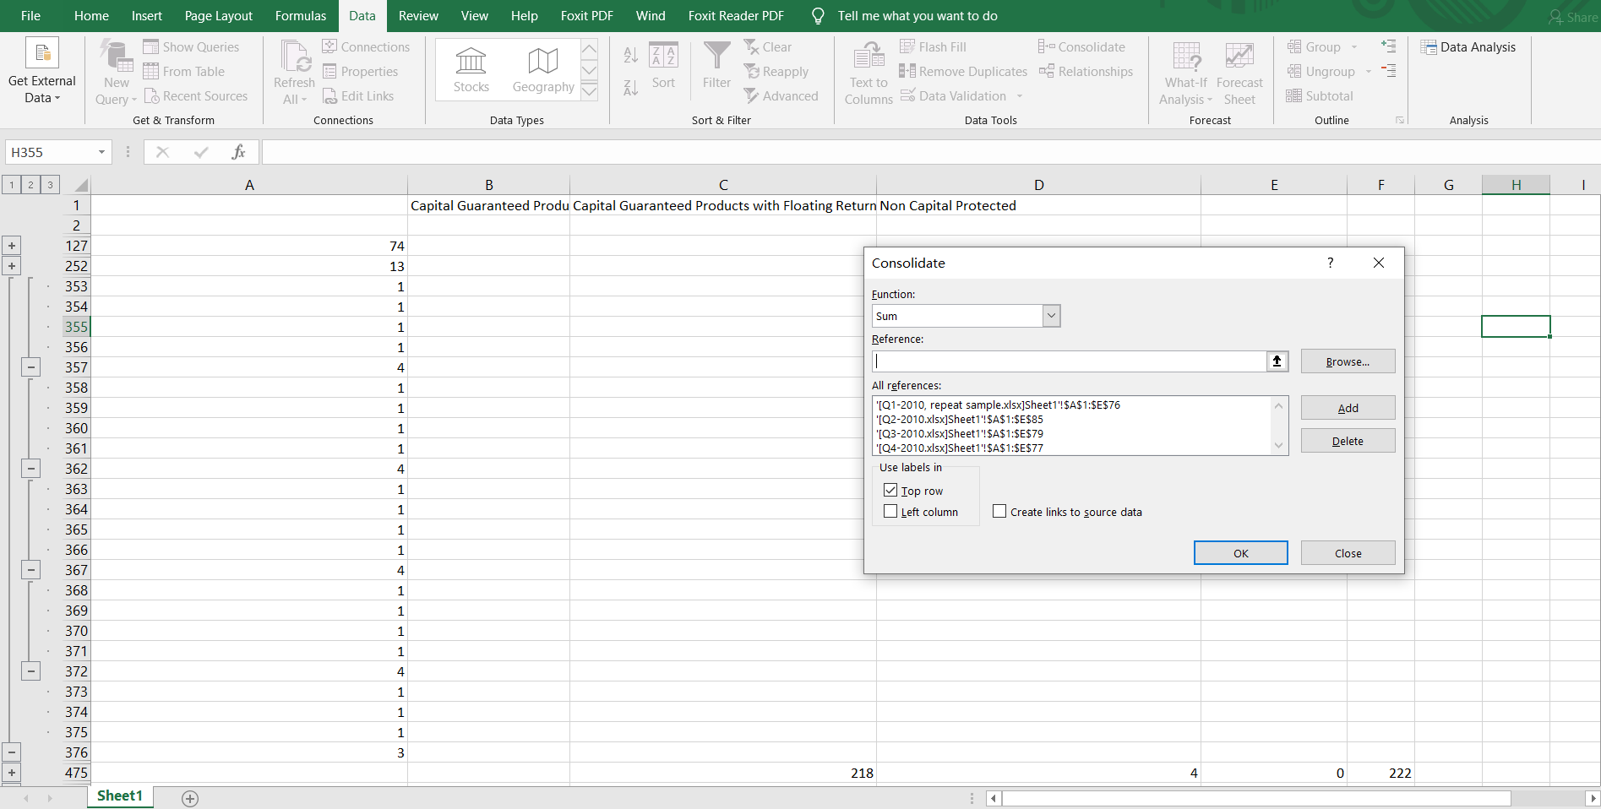Collapse the outline group at row 357
Viewport: 1601px width, 809px height.
click(30, 367)
